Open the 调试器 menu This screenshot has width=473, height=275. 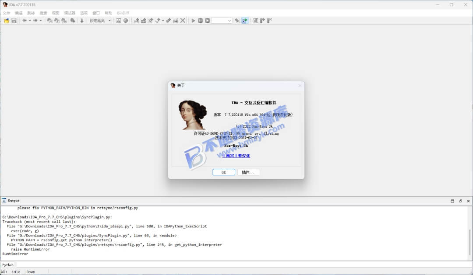70,13
